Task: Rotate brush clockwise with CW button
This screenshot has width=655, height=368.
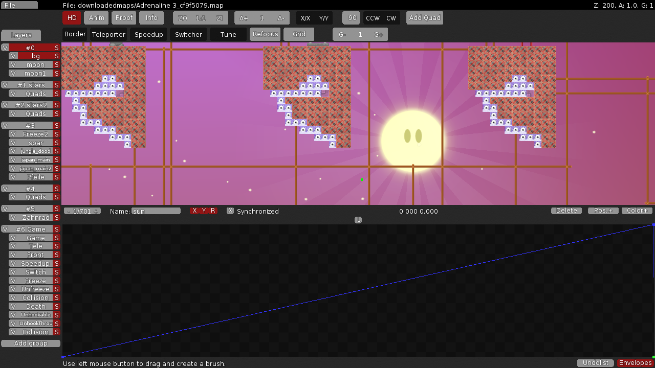Action: [x=391, y=18]
